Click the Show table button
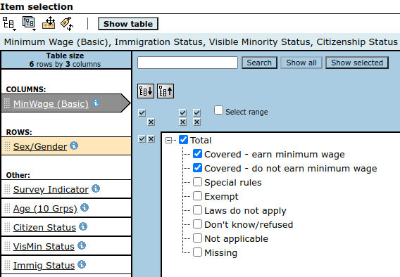 pos(128,24)
